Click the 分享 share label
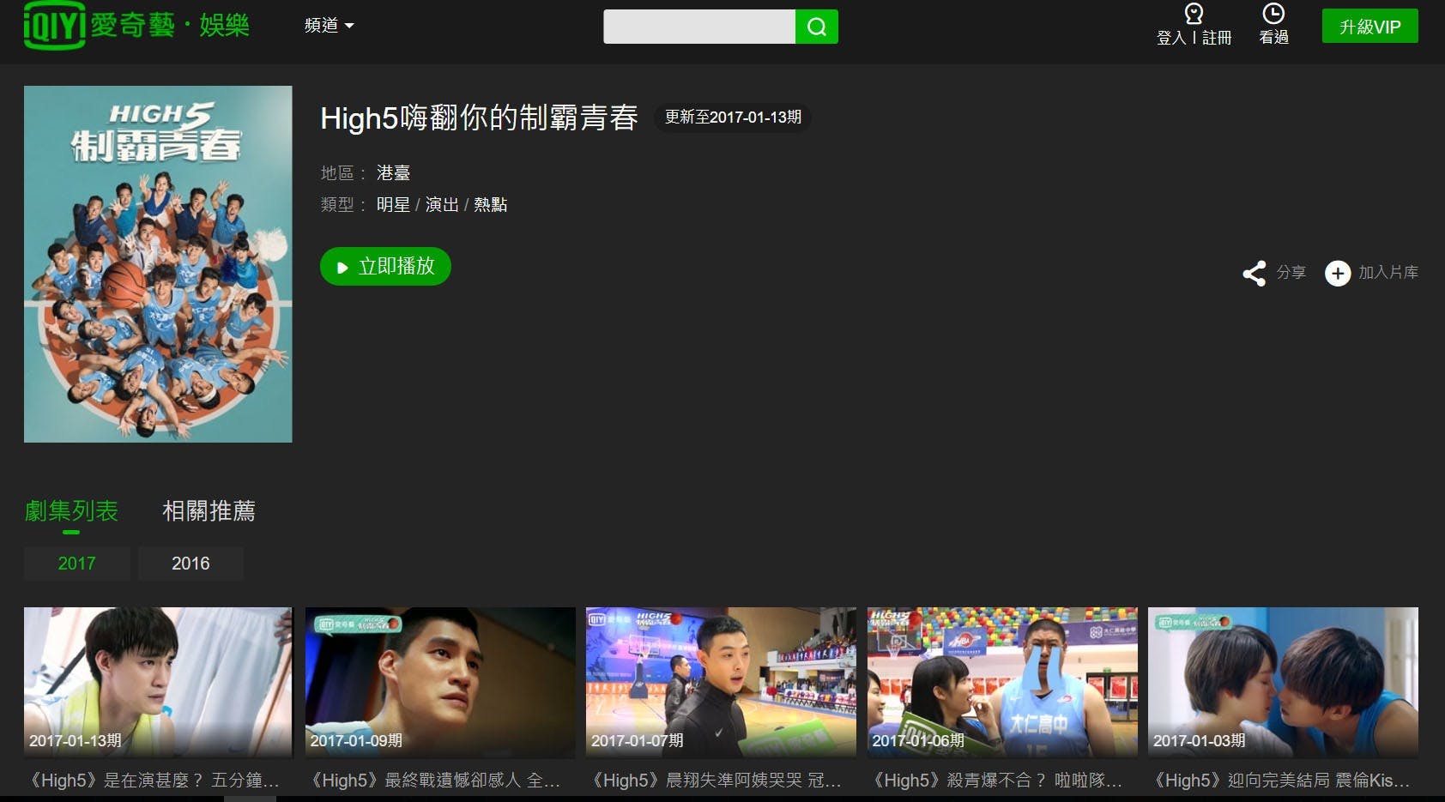The width and height of the screenshot is (1445, 802). (x=1291, y=272)
